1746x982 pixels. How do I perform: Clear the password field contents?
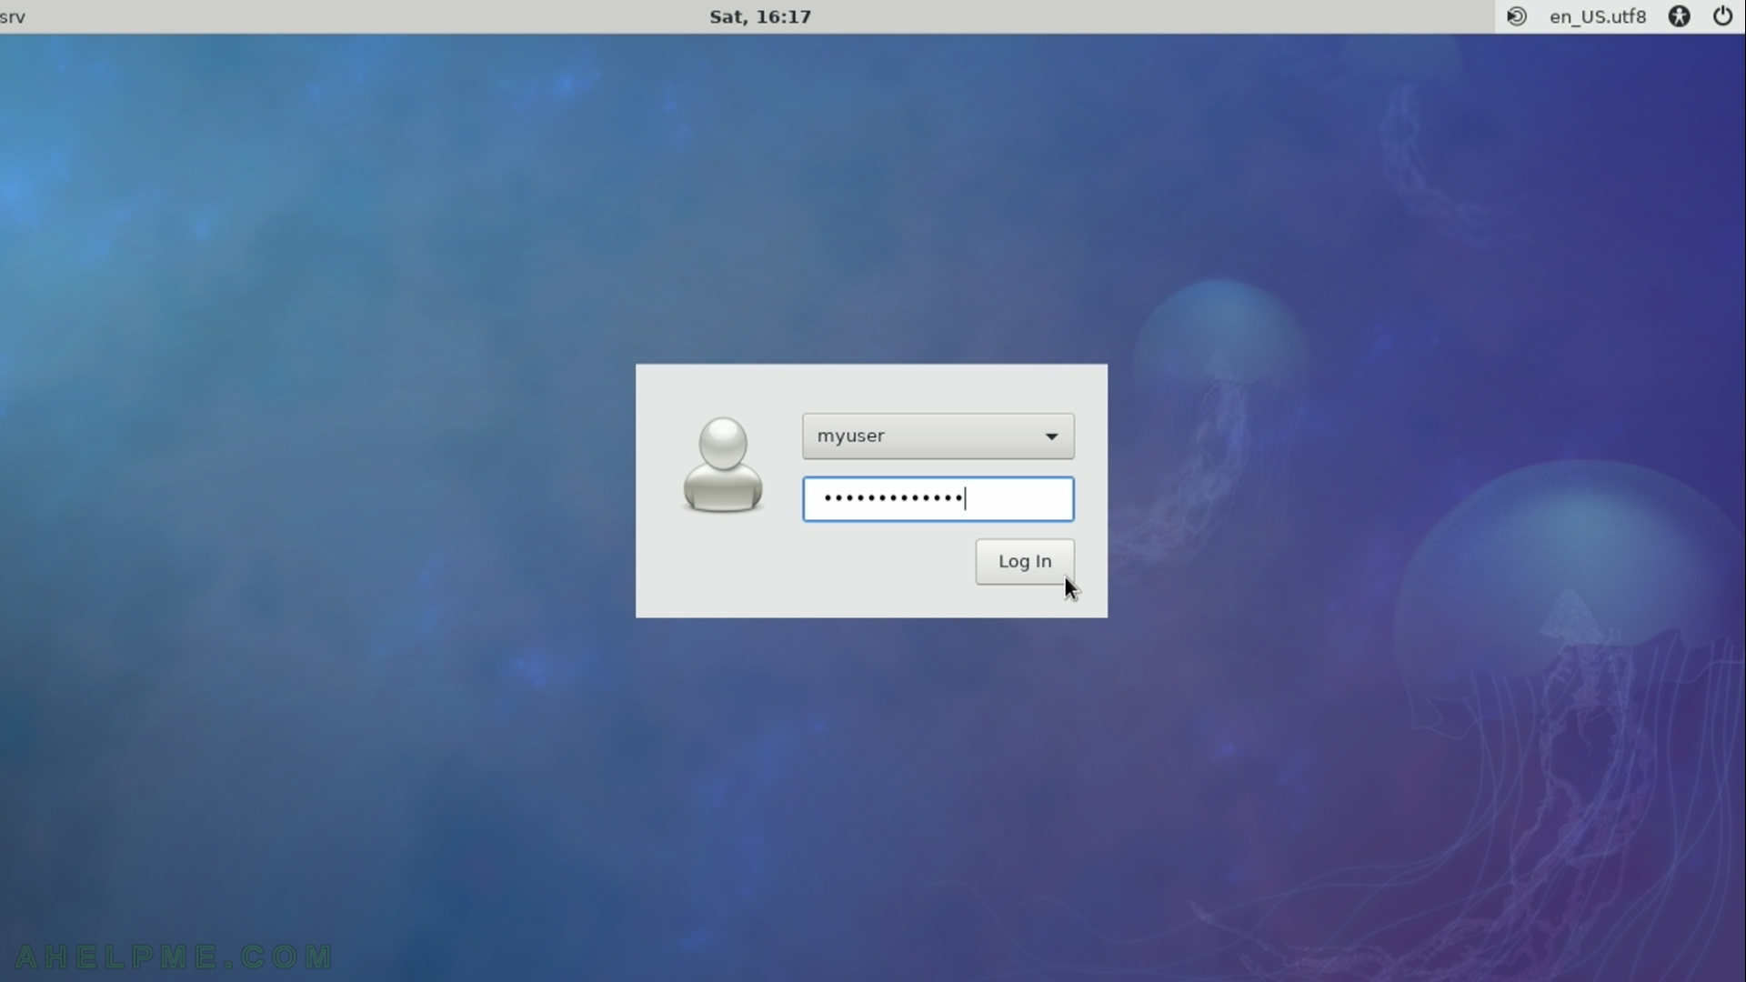[937, 497]
